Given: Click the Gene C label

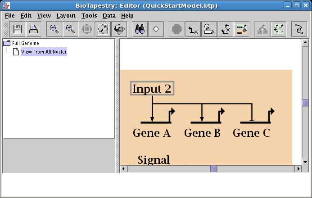Looking at the screenshot, I should 251,133.
